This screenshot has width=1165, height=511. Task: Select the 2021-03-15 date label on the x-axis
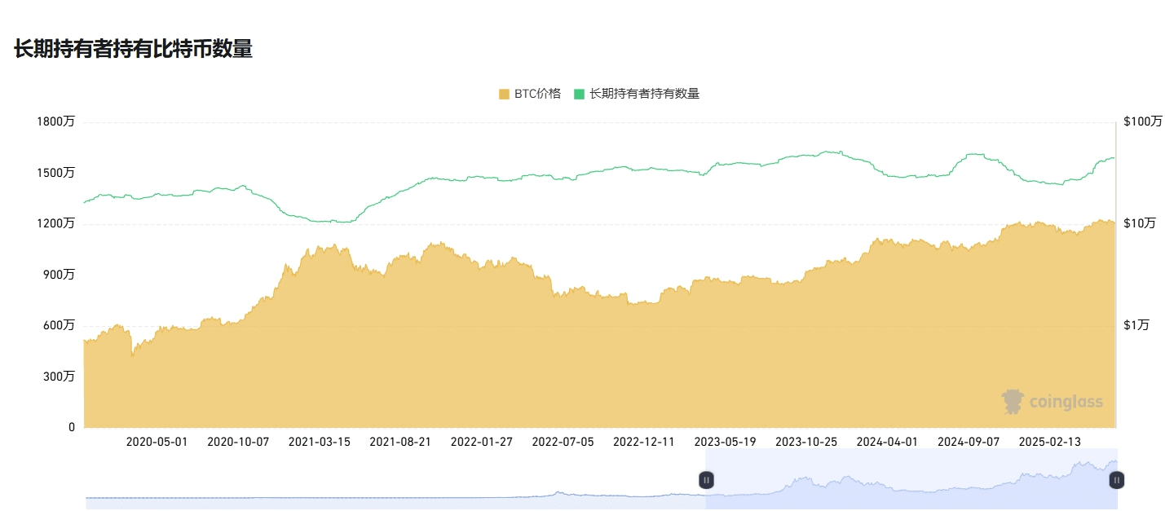point(320,442)
